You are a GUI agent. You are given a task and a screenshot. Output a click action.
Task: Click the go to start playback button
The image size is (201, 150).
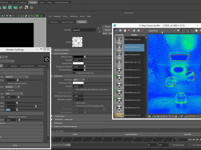point(190,139)
